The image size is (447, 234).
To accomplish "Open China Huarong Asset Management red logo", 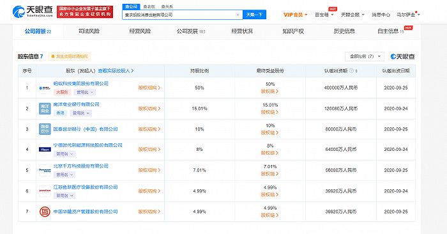I will pyautogui.click(x=45, y=212).
